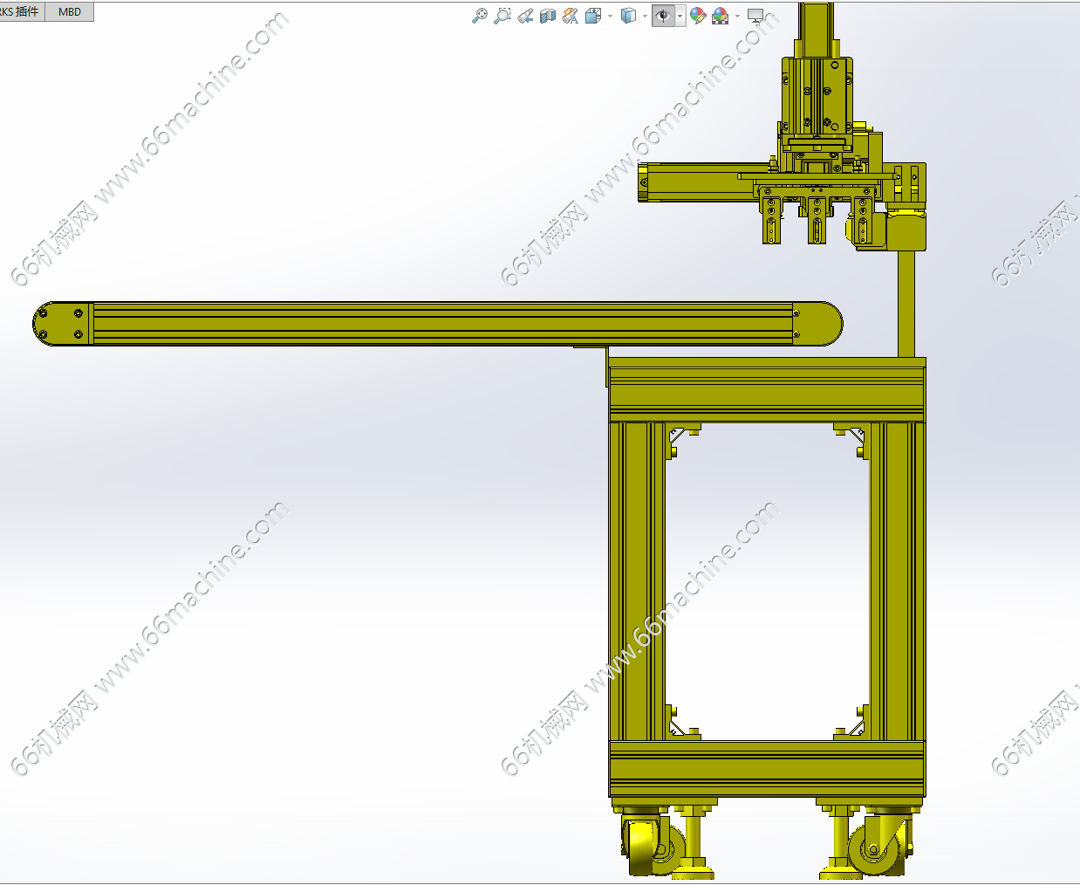The height and width of the screenshot is (885, 1080).
Task: Click the View Orientation cube icon
Action: coord(593,16)
